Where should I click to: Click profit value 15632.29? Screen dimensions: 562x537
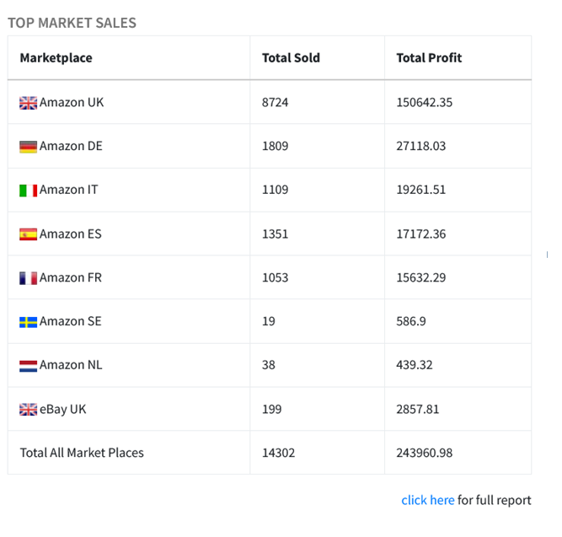coord(420,277)
